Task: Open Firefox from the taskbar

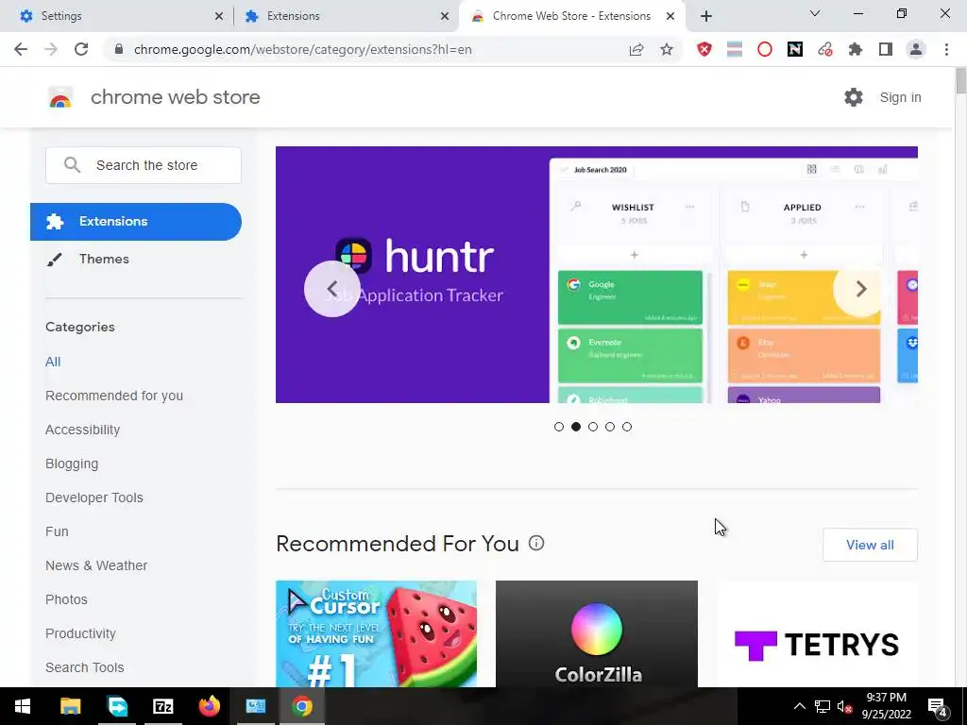Action: (209, 706)
